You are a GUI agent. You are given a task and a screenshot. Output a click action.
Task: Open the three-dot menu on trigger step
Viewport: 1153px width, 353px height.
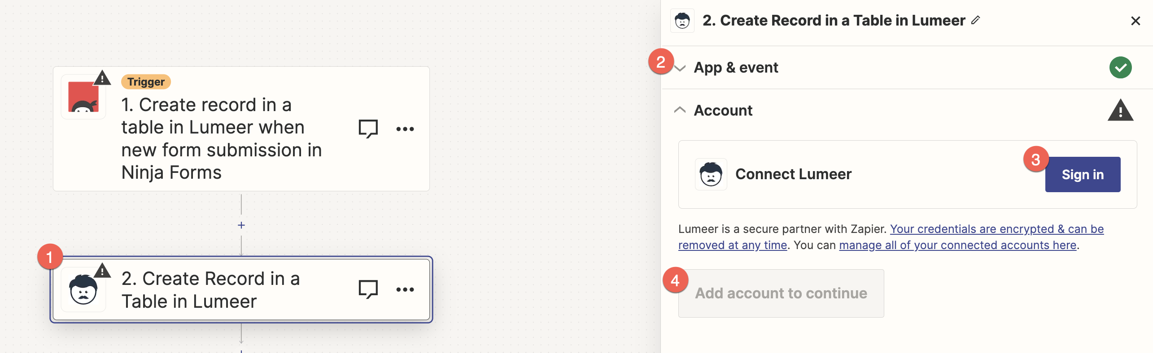405,129
